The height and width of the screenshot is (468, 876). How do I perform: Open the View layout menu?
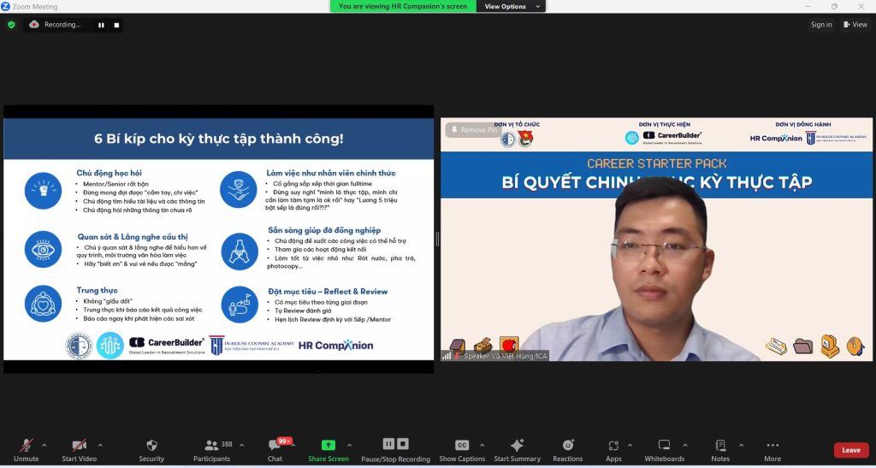855,25
